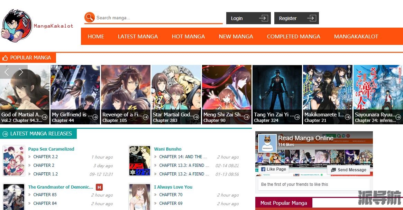Click arrow icon on Sayounara Ryuu... card

[x=398, y=117]
